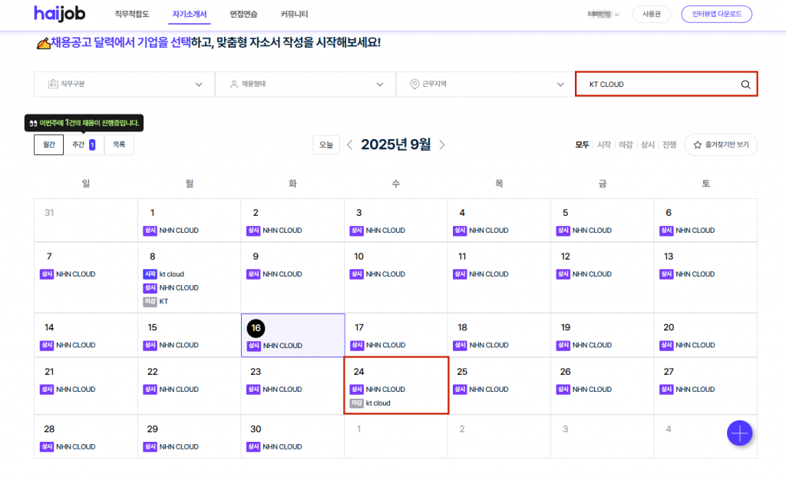
Task: Switch to 주간 view tab
Action: click(84, 144)
